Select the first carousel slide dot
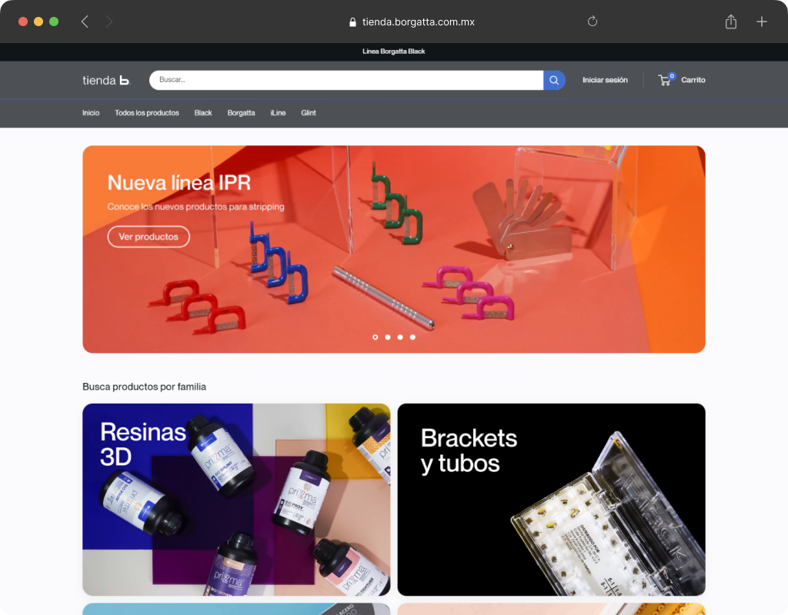Image resolution: width=788 pixels, height=615 pixels. coord(376,337)
